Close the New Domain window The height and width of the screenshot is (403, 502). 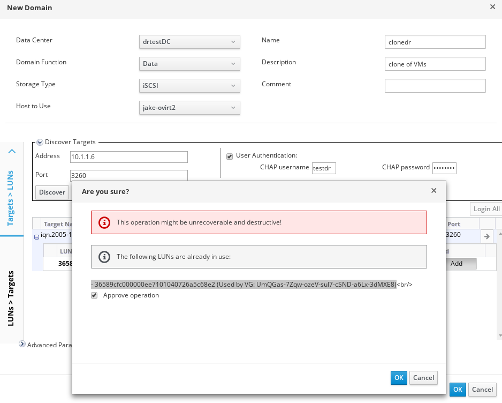(x=492, y=7)
